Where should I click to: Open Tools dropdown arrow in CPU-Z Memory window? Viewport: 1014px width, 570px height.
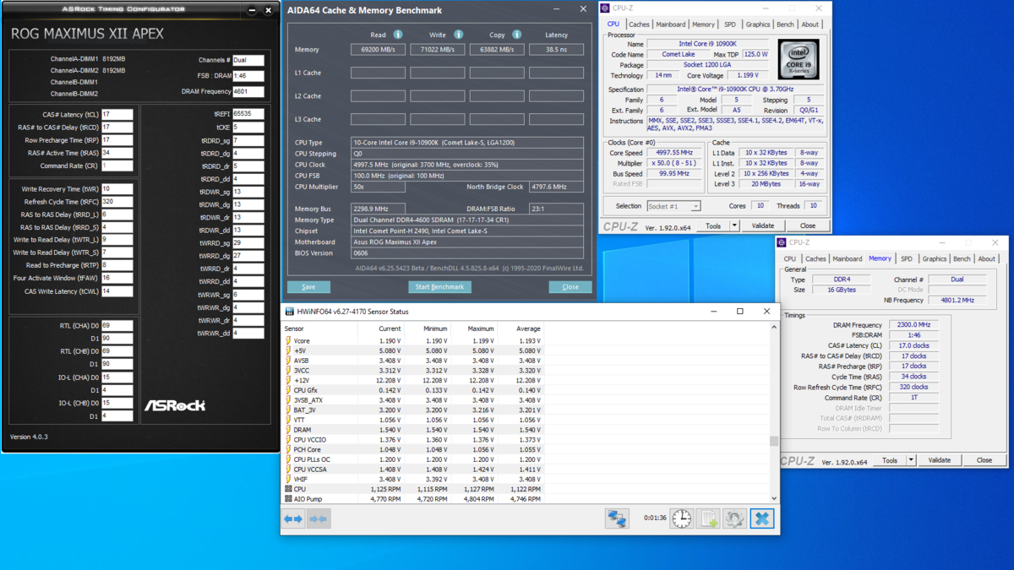click(911, 460)
